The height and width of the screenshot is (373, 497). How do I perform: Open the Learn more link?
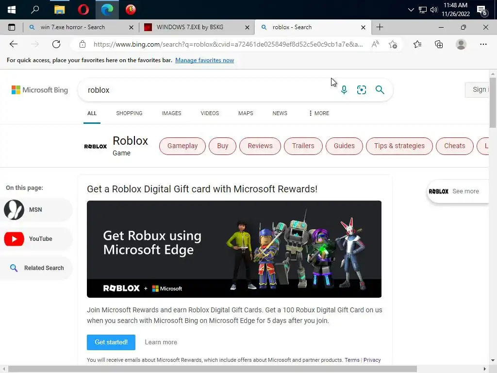point(161,342)
